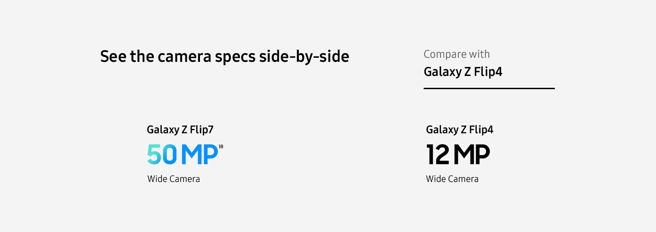Click the "See the camera specs side-by-side" heading
Screen dimensions: 656x232
tap(225, 57)
